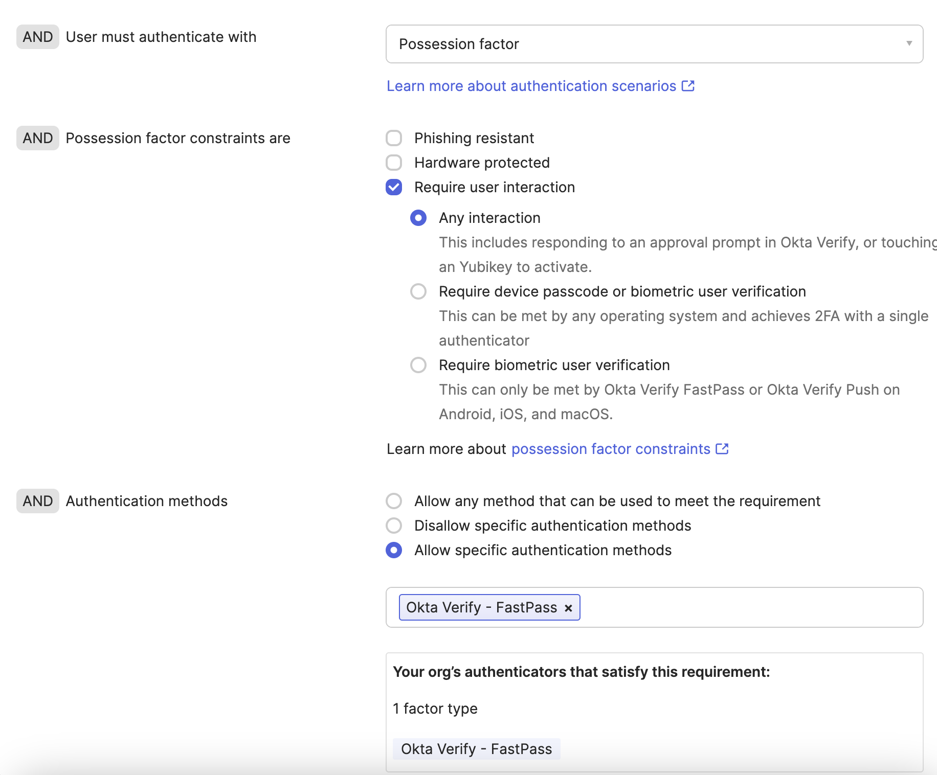Click external-link icon after possession factor constraints
Image resolution: width=937 pixels, height=775 pixels.
pyautogui.click(x=722, y=449)
